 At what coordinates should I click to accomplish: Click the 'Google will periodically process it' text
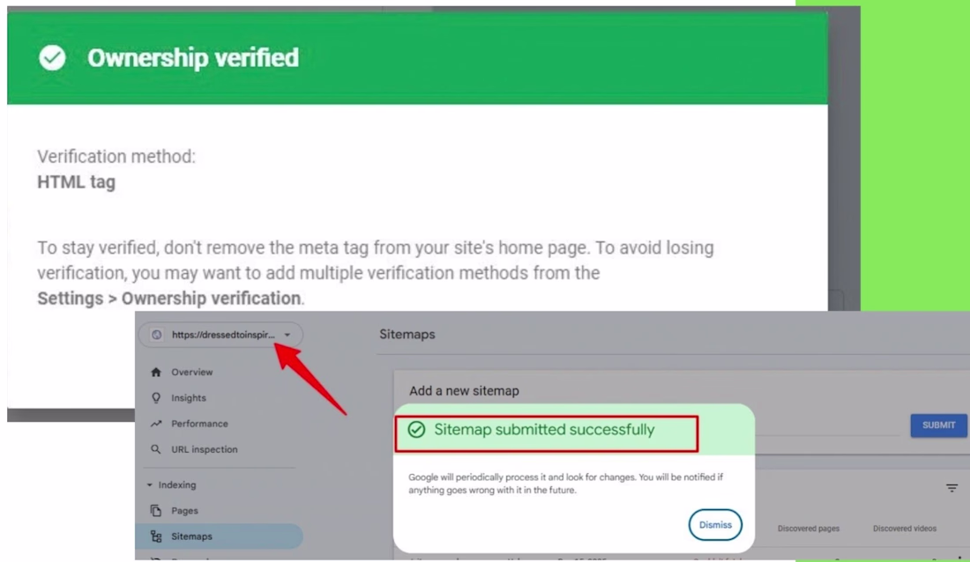point(565,484)
